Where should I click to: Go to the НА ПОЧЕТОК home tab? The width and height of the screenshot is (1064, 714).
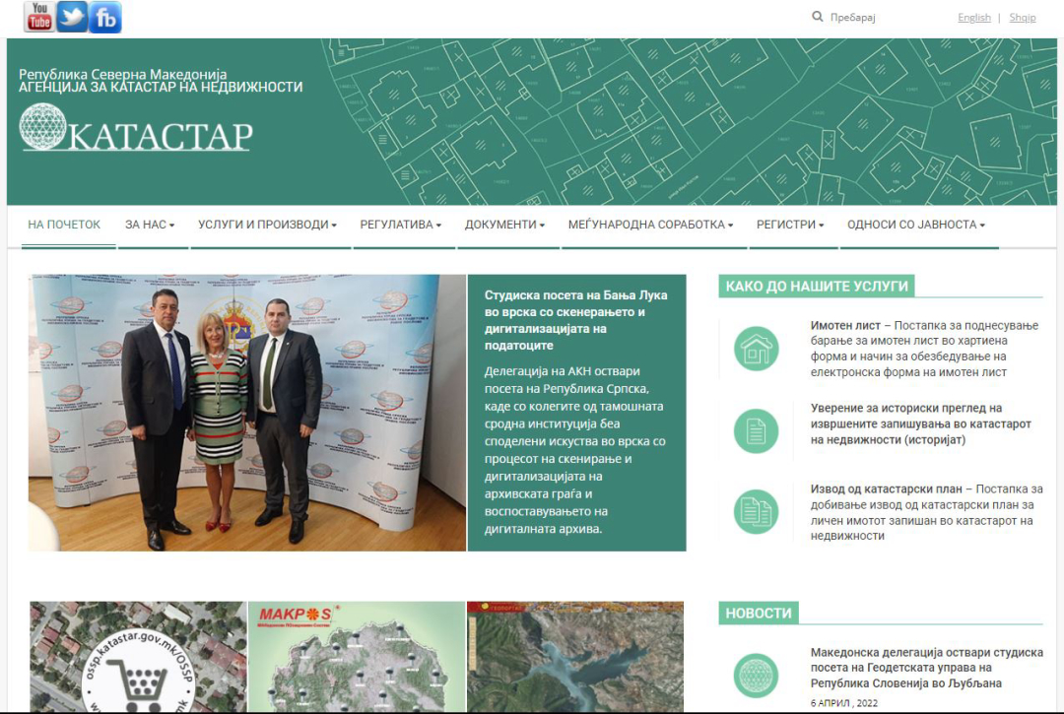pyautogui.click(x=64, y=225)
